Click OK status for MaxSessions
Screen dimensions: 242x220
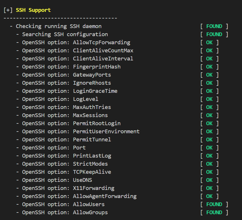click(x=209, y=115)
